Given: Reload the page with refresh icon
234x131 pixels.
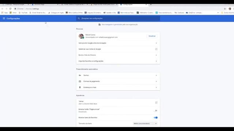Looking at the screenshot, I should (10, 9).
